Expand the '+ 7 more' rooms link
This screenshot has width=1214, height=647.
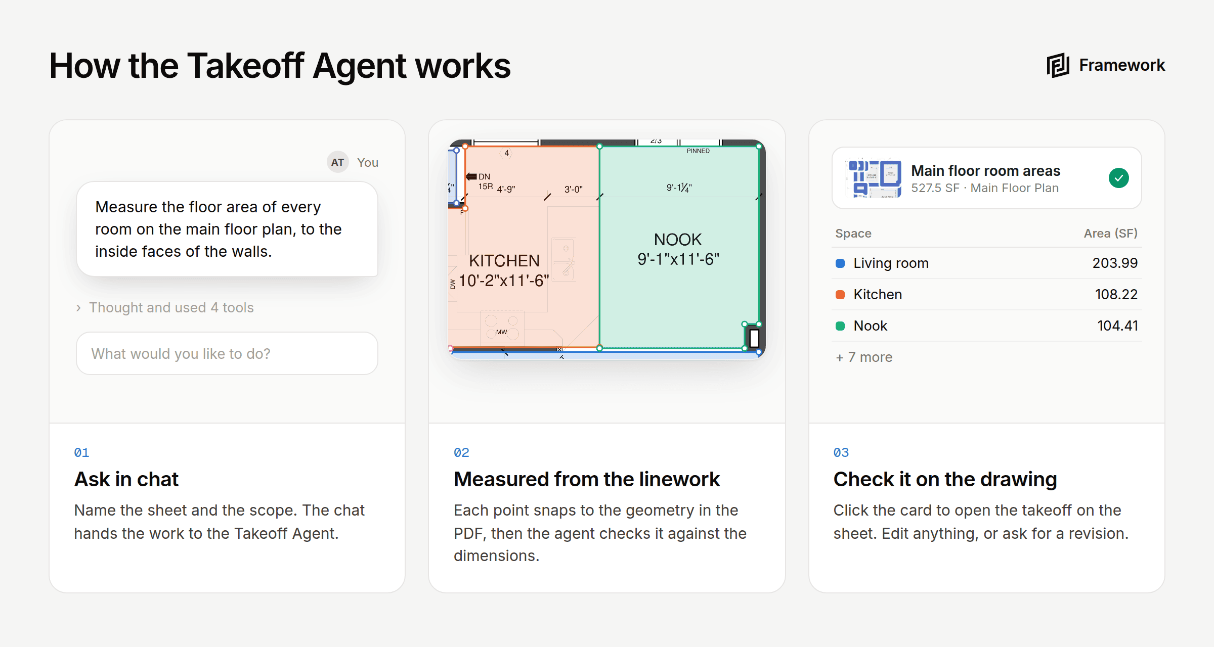(864, 357)
